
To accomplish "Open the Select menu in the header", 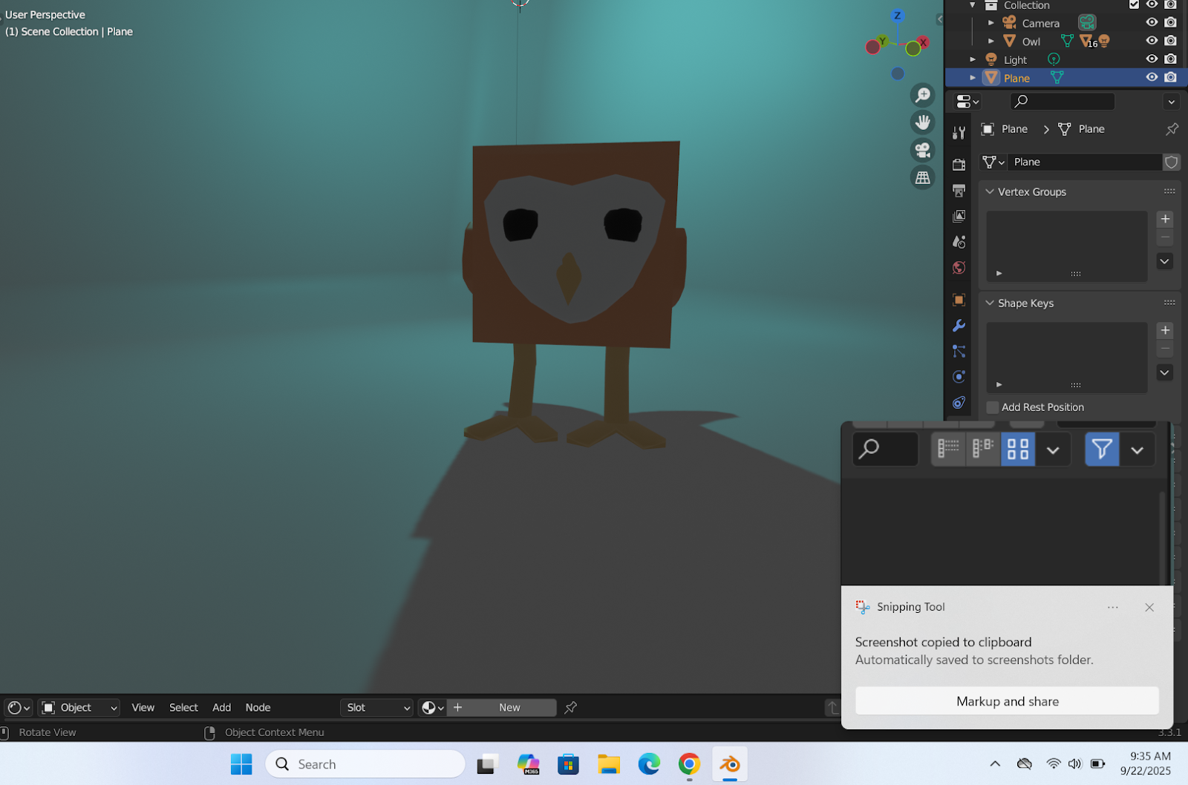I will 183,708.
